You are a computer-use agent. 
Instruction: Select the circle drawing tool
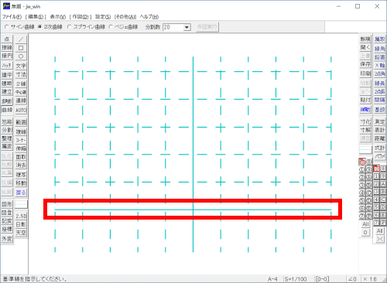coord(21,56)
